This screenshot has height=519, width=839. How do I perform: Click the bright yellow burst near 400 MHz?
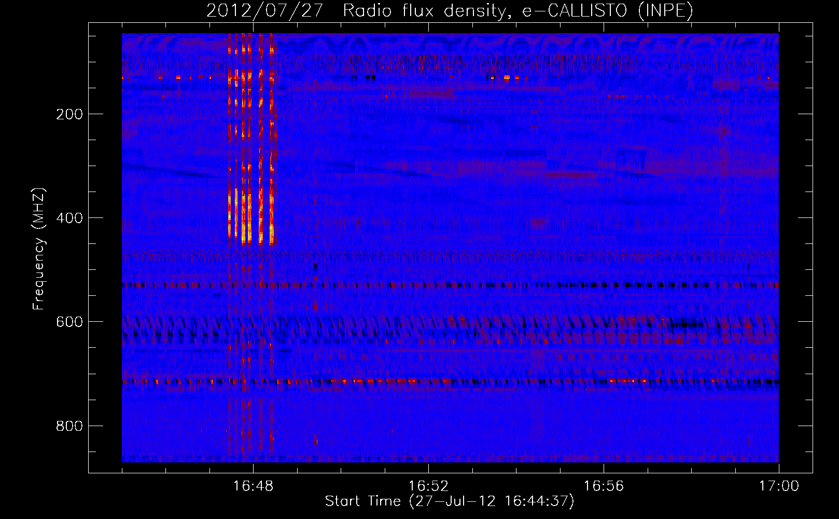point(251,215)
